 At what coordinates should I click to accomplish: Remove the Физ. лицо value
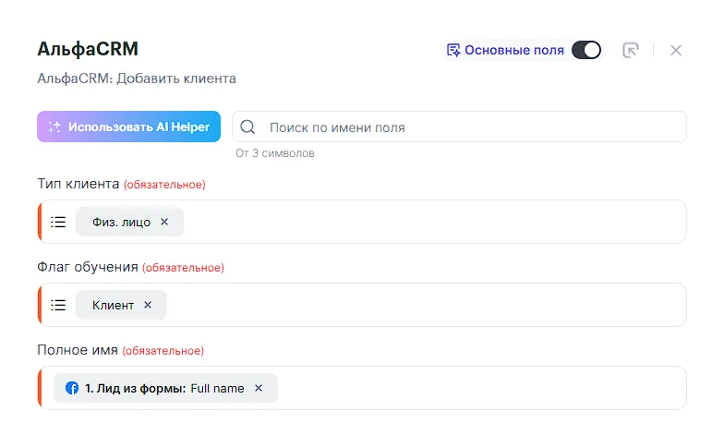point(164,222)
